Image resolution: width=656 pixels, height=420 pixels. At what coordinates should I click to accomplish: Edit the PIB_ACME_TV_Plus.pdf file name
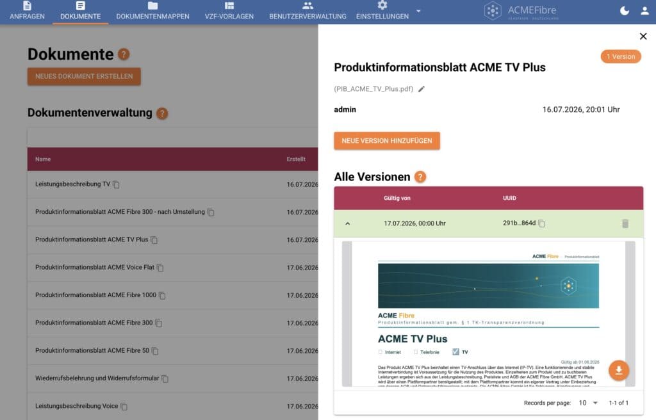click(422, 89)
